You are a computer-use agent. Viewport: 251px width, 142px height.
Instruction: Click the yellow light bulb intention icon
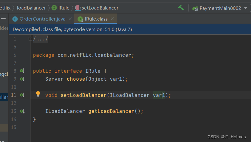[38, 94]
